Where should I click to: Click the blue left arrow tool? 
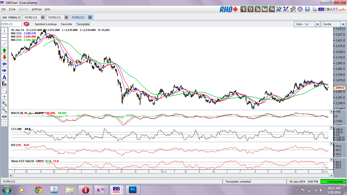[4, 64]
